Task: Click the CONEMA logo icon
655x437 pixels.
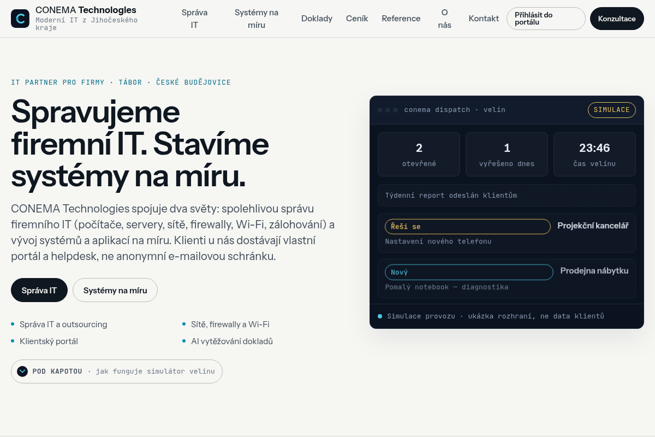Action: (x=20, y=19)
